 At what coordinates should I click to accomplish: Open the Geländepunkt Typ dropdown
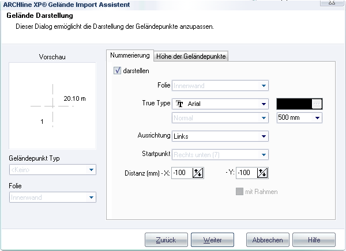pos(52,170)
